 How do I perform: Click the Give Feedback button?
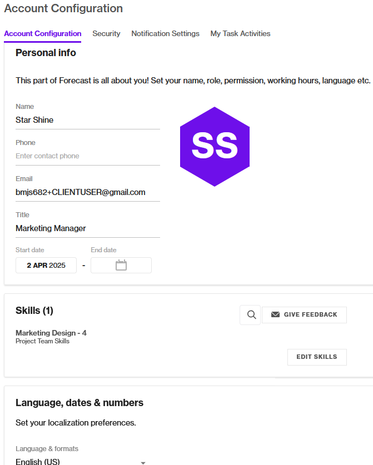[304, 315]
